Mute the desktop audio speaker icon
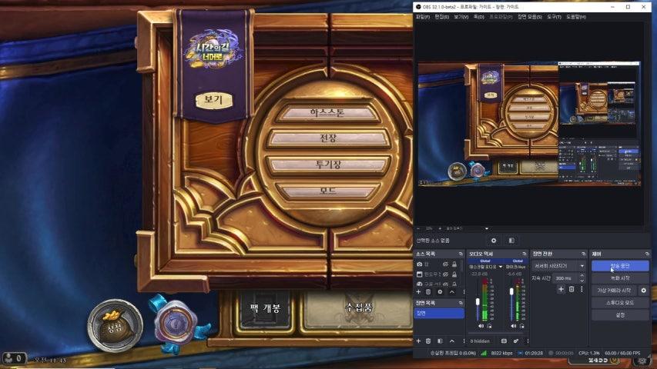 481,326
